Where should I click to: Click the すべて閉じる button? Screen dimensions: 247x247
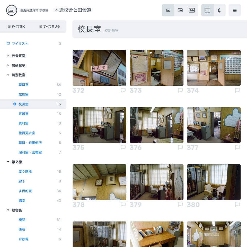coord(49,26)
